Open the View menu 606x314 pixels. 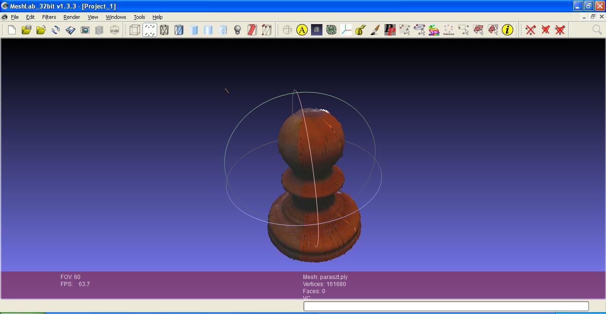(x=93, y=17)
